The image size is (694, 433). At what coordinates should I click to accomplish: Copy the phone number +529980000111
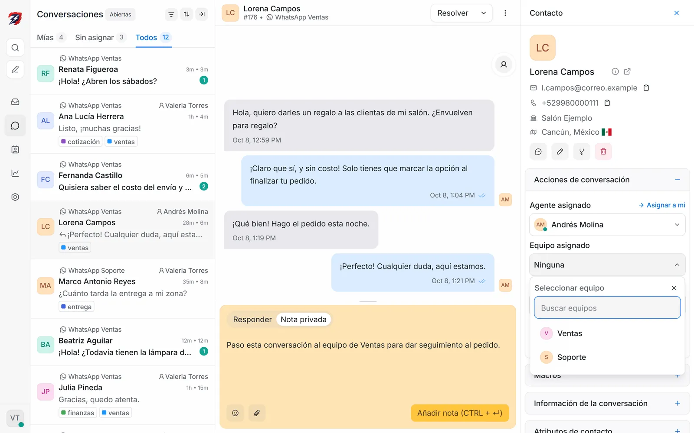point(607,103)
